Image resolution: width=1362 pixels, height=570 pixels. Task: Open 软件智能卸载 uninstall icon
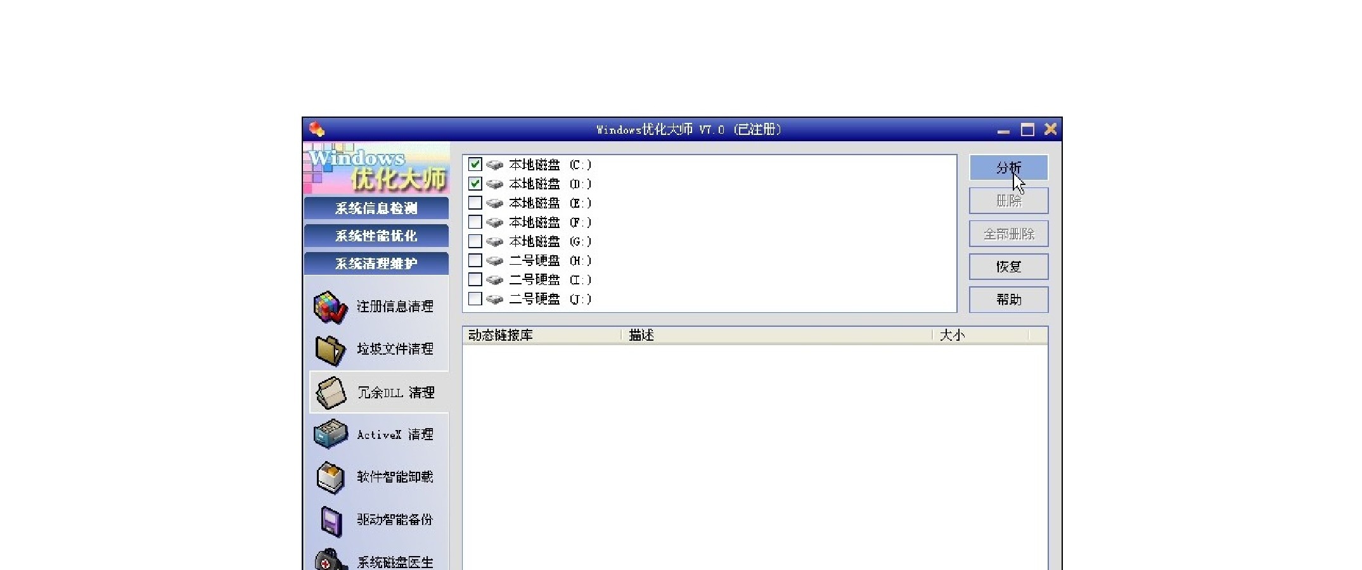pyautogui.click(x=331, y=478)
